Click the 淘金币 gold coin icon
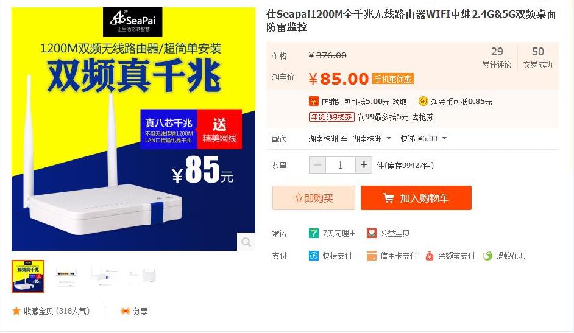The width and height of the screenshot is (574, 333). click(423, 101)
